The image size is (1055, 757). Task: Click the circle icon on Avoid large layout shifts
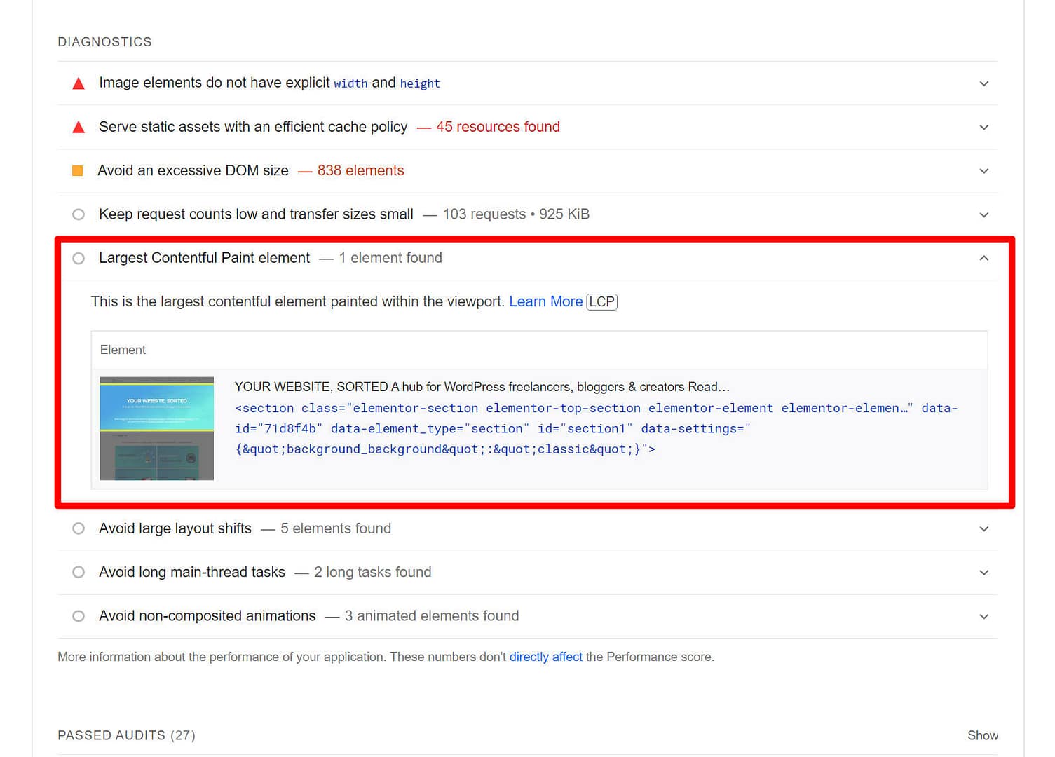click(x=78, y=528)
